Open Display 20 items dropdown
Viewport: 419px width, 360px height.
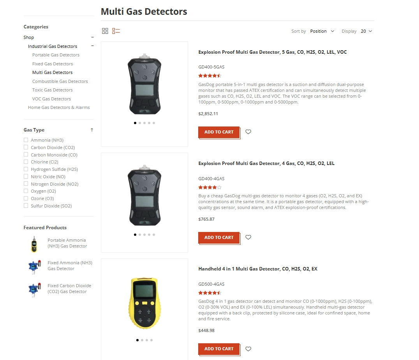(x=366, y=31)
